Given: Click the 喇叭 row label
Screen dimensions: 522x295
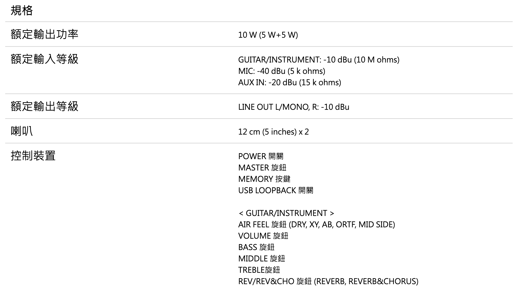Looking at the screenshot, I should click(22, 131).
